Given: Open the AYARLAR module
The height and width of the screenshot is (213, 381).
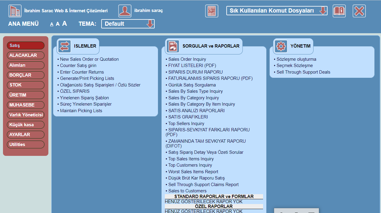Looking at the screenshot, I should pyautogui.click(x=26, y=135).
